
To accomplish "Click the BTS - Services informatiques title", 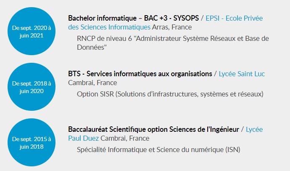I will point(140,74).
